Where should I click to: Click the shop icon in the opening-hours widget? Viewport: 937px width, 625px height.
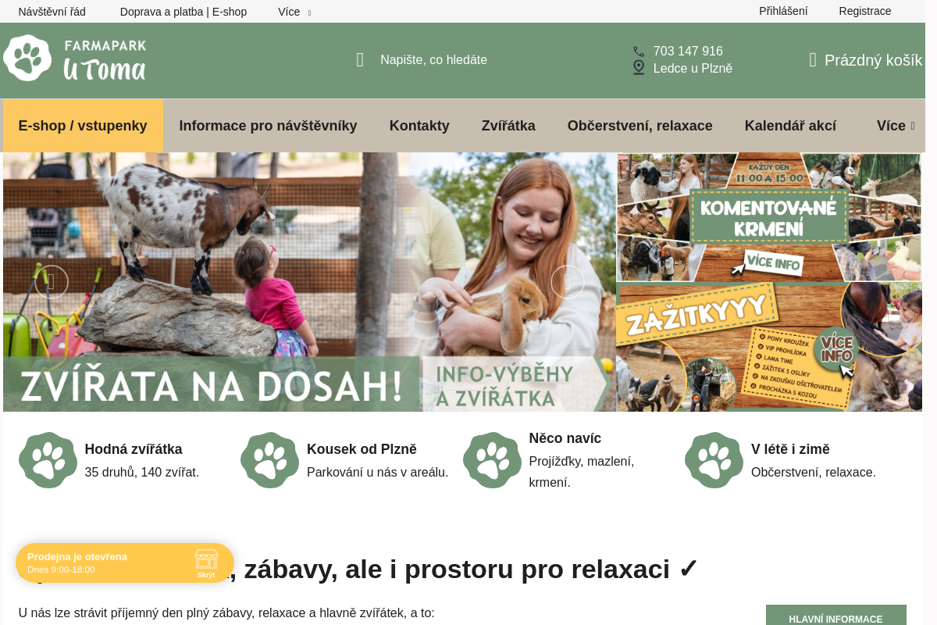tap(206, 559)
